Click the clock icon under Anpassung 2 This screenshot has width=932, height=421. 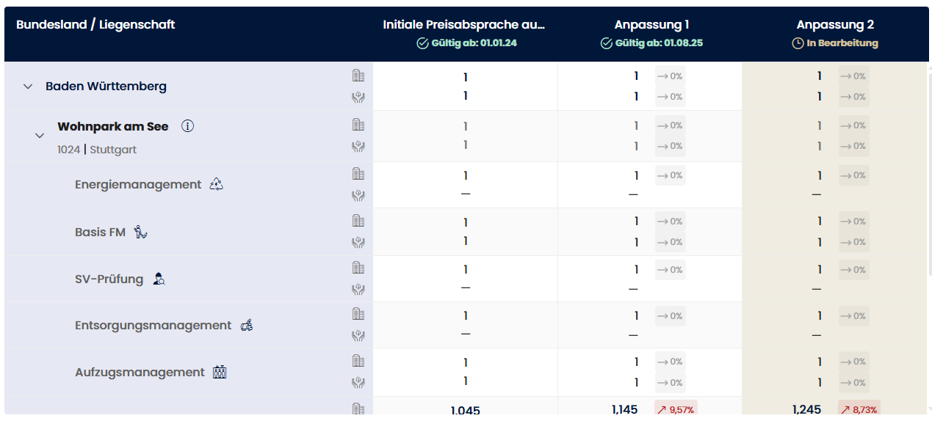(x=798, y=43)
